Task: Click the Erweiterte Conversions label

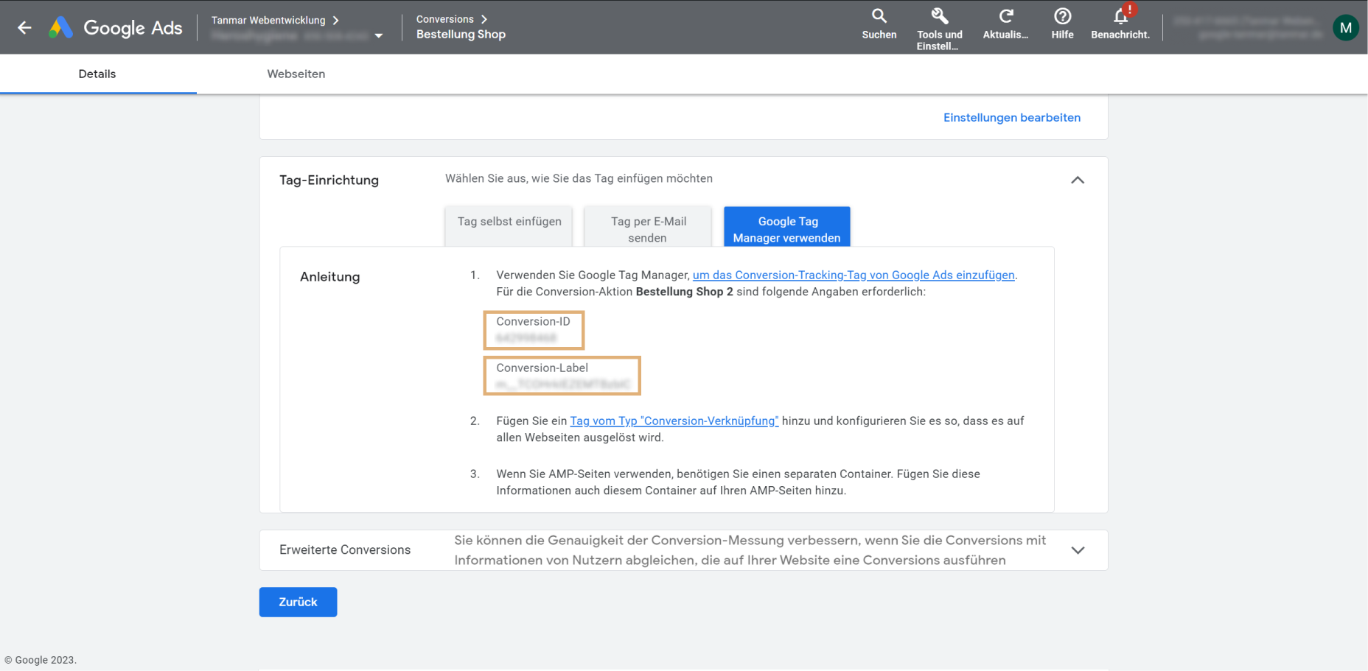Action: [x=345, y=550]
